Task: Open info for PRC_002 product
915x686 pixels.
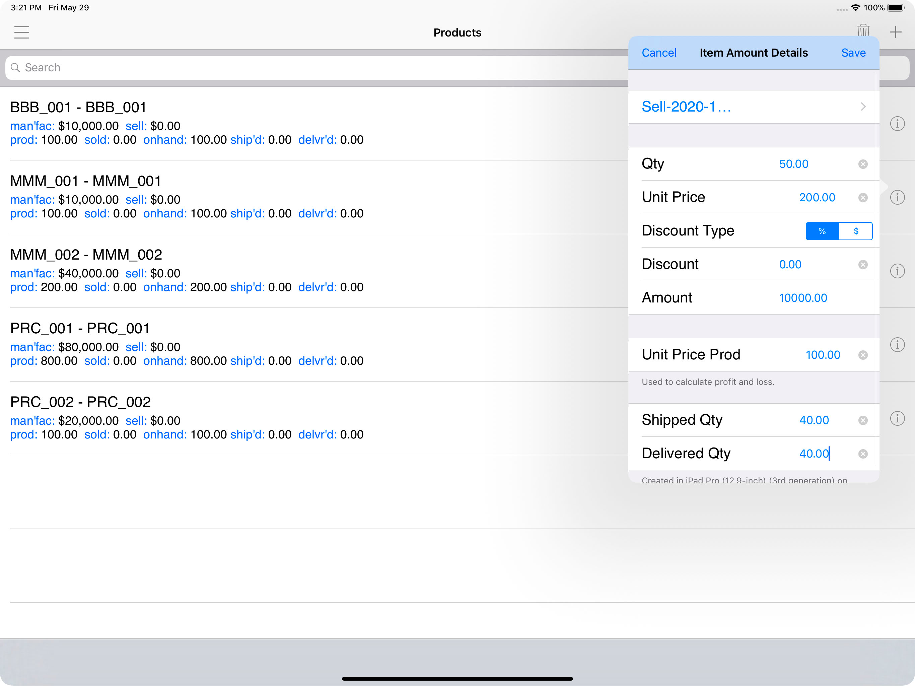Action: coord(897,418)
